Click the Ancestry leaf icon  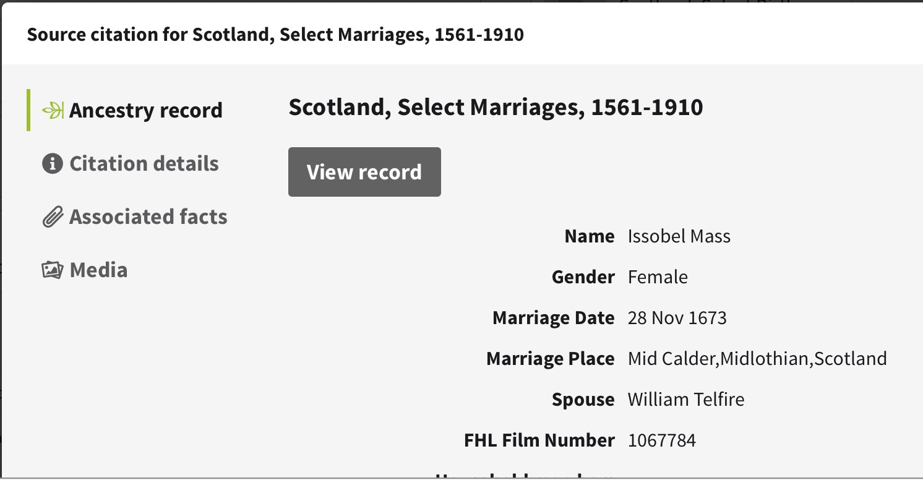(53, 111)
